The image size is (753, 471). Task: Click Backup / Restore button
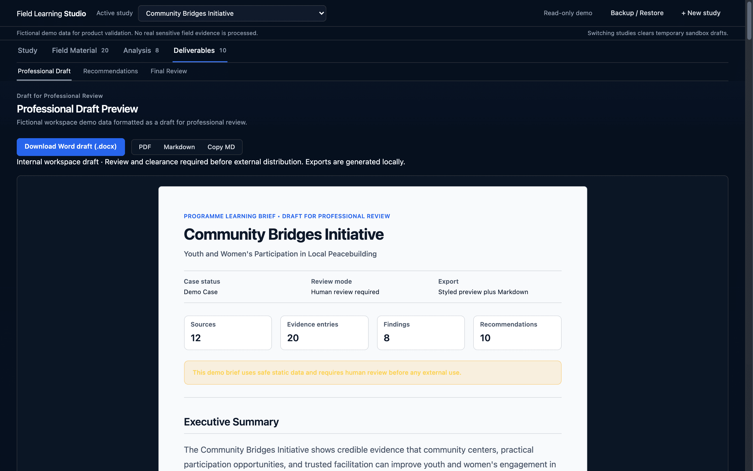(637, 13)
